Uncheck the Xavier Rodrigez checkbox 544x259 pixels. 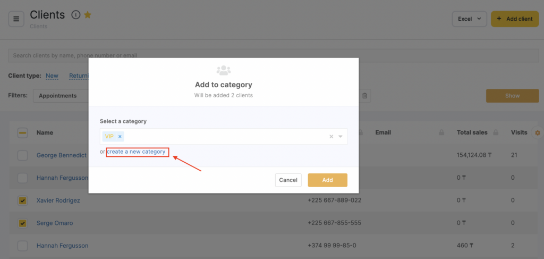pyautogui.click(x=22, y=200)
